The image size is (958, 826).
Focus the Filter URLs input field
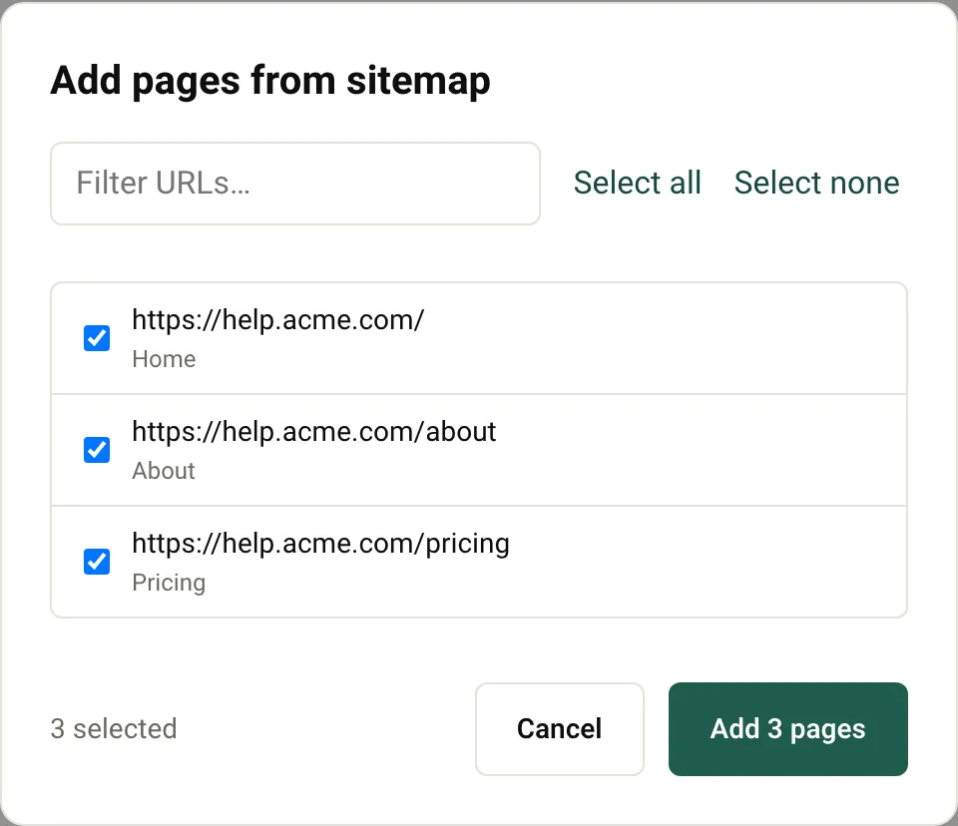coord(295,184)
